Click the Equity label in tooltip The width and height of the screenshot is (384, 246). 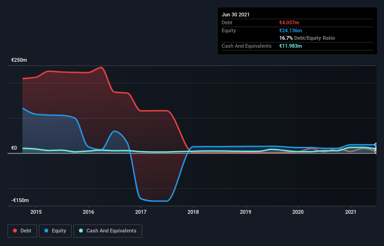click(229, 30)
